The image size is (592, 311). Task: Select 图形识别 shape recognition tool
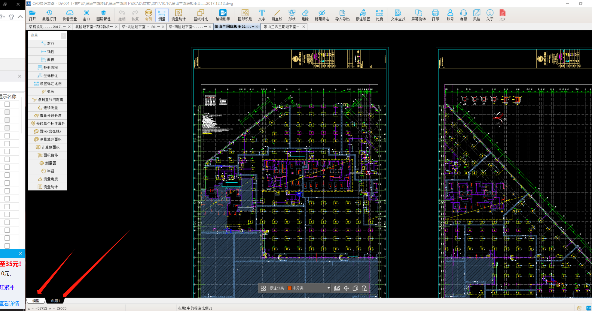[x=245, y=15]
